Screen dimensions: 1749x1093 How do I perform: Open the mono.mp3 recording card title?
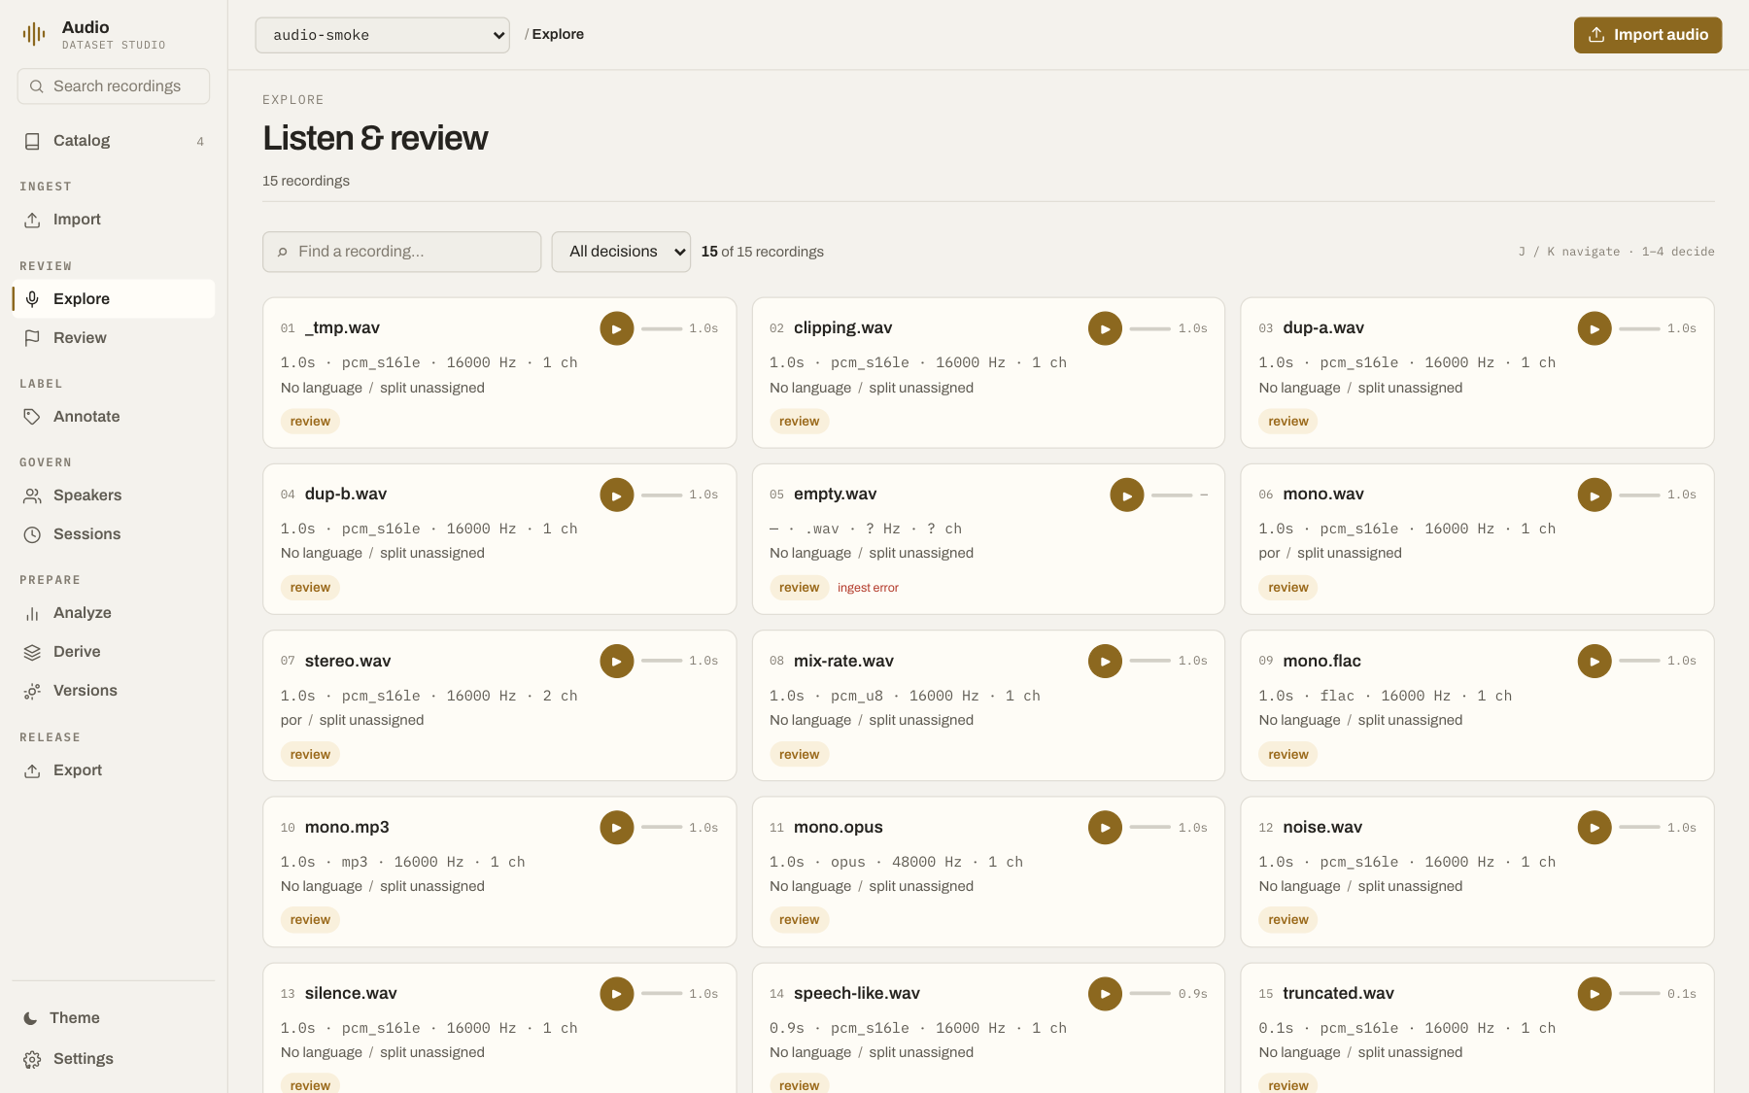click(x=347, y=828)
